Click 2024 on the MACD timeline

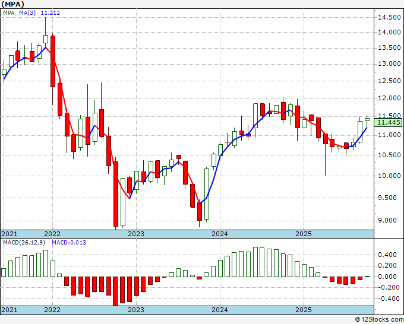[x=220, y=310]
